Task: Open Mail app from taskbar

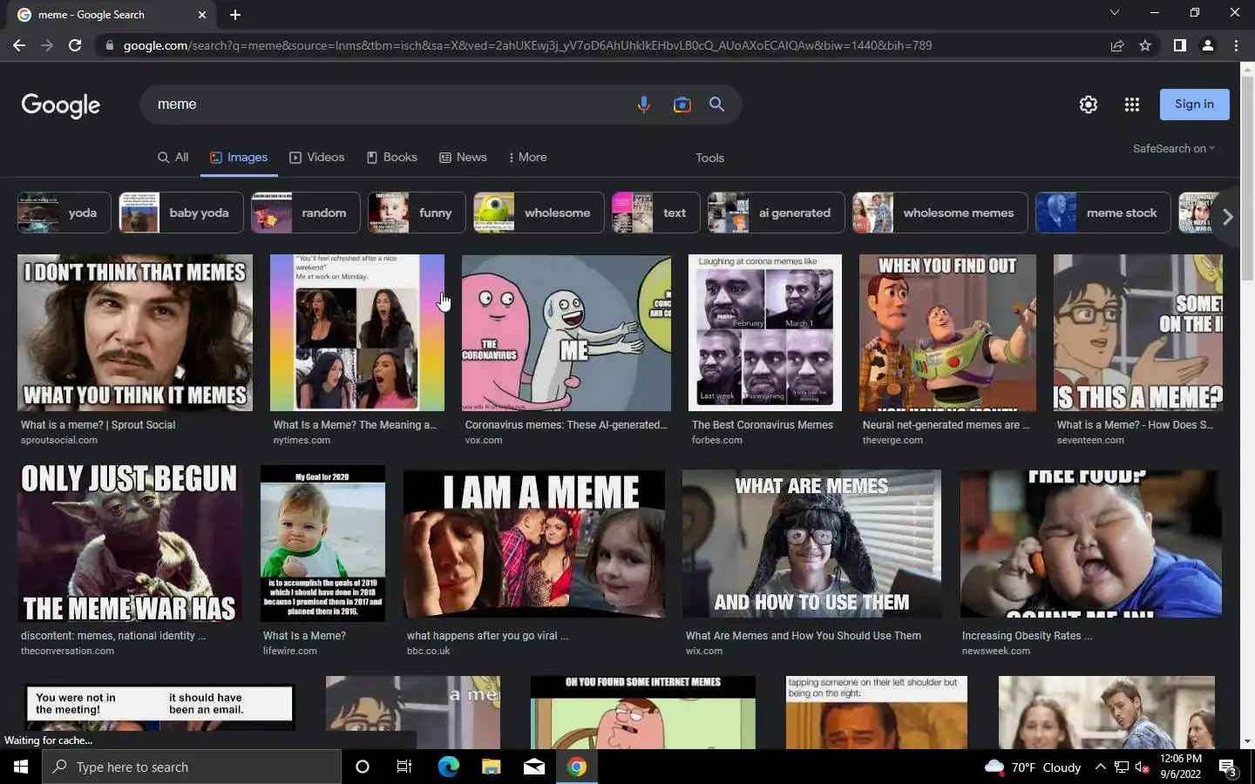Action: [534, 767]
